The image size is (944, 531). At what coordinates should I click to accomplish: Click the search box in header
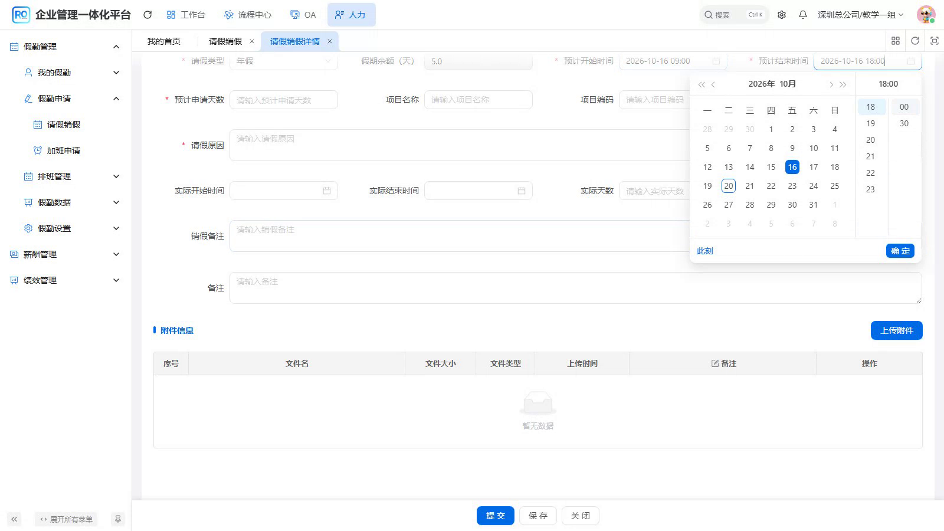pos(734,15)
